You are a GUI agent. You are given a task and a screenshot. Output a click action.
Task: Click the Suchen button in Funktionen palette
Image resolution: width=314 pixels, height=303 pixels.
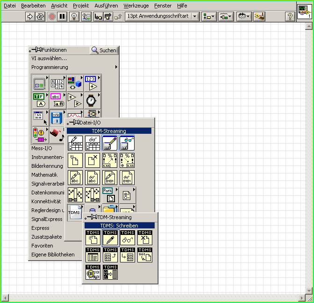pos(104,50)
